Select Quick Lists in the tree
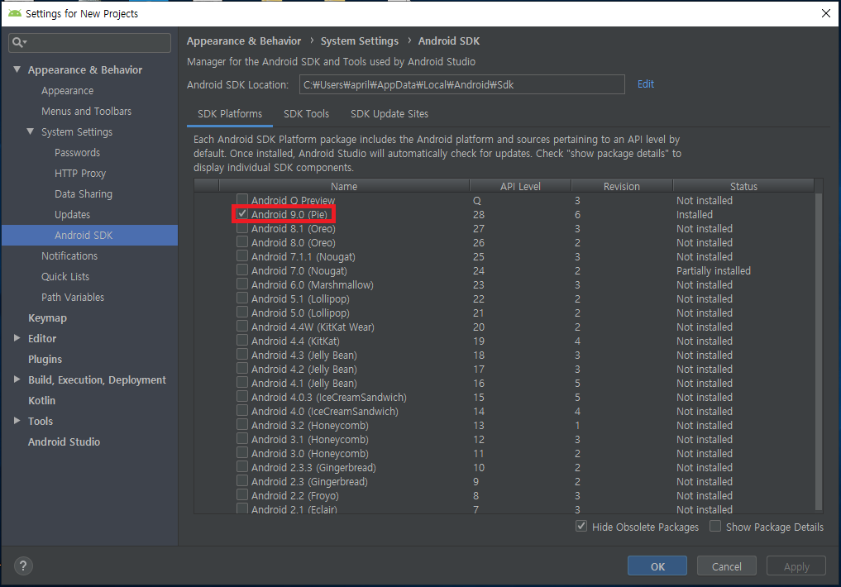Image resolution: width=841 pixels, height=587 pixels. [65, 277]
